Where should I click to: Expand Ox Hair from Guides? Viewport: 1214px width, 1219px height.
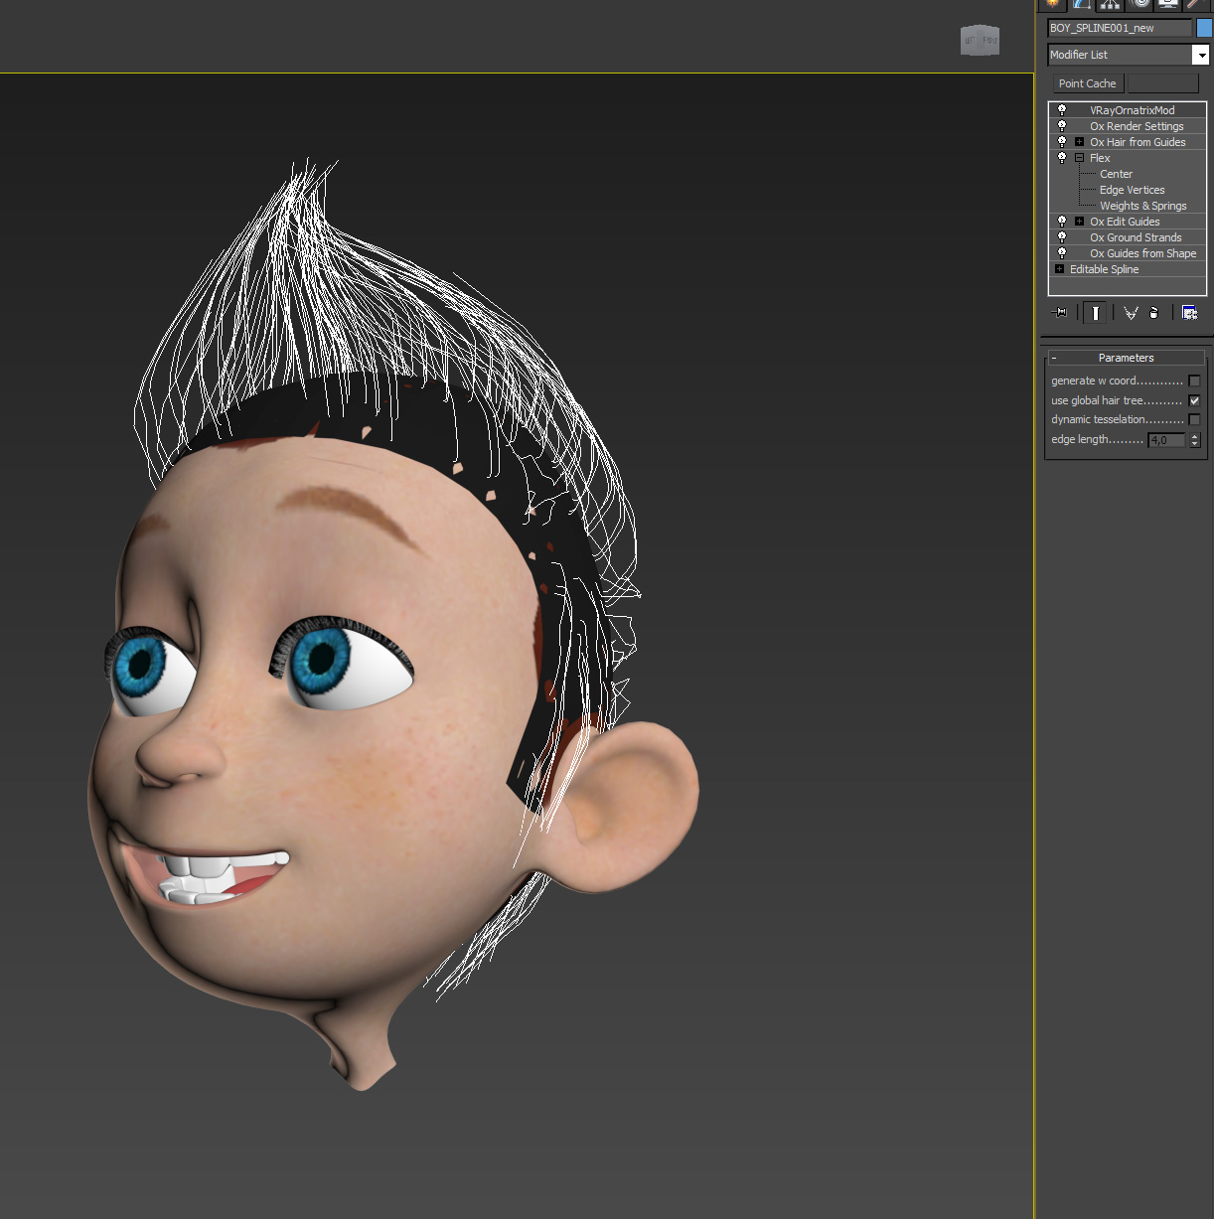1080,142
